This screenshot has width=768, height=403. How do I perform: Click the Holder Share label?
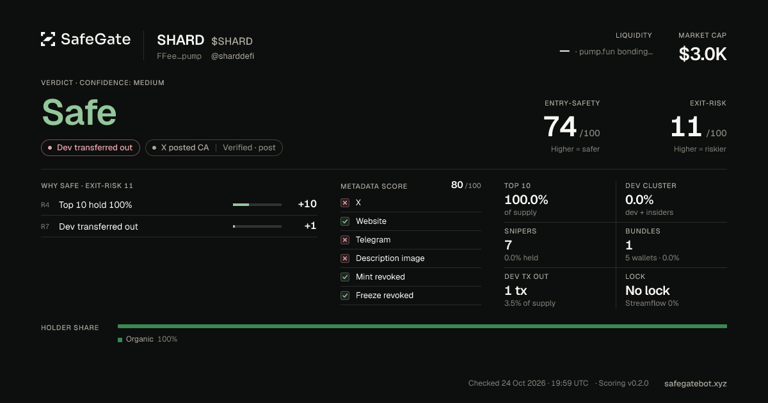click(x=70, y=328)
